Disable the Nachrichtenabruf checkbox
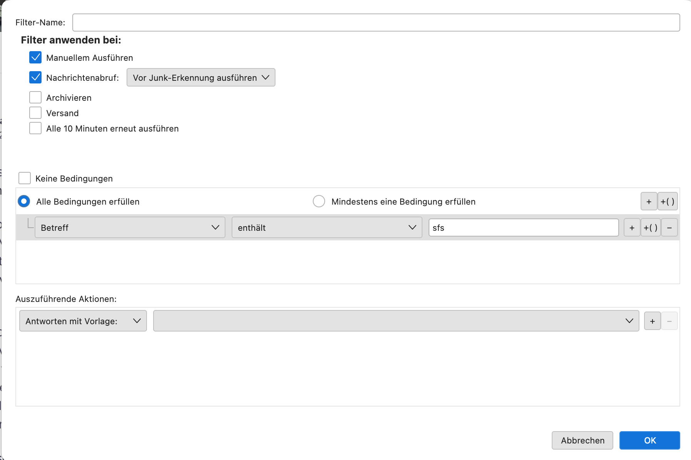The width and height of the screenshot is (691, 460). click(35, 78)
